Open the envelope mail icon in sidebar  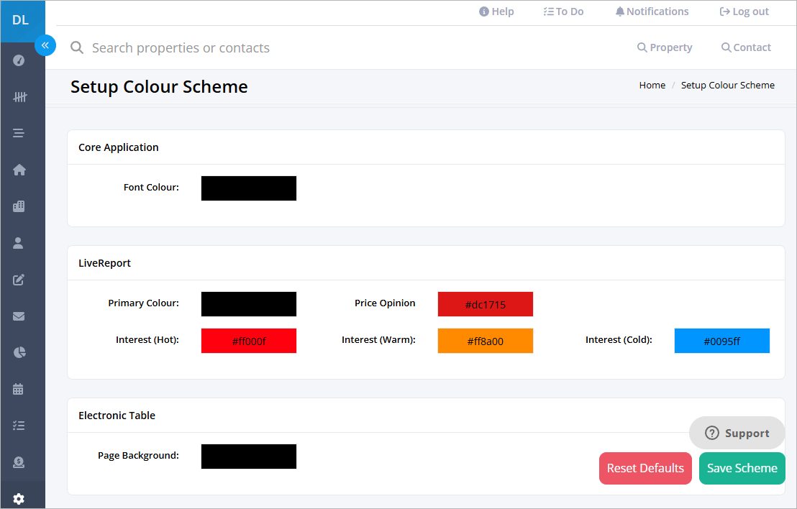19,316
